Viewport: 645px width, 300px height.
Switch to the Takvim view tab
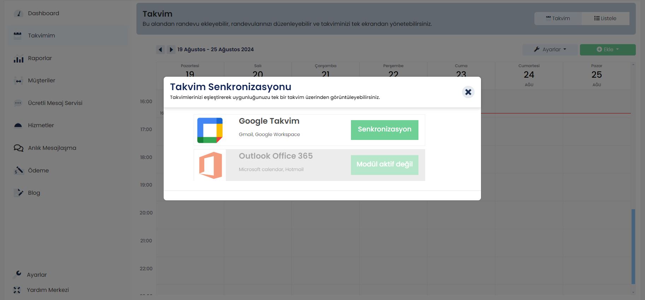coord(558,18)
